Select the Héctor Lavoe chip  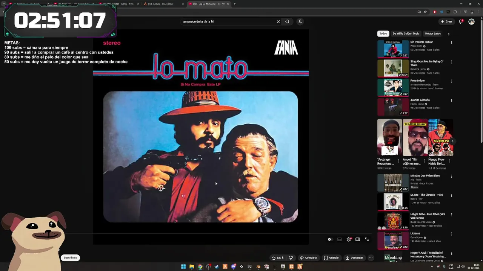click(433, 33)
